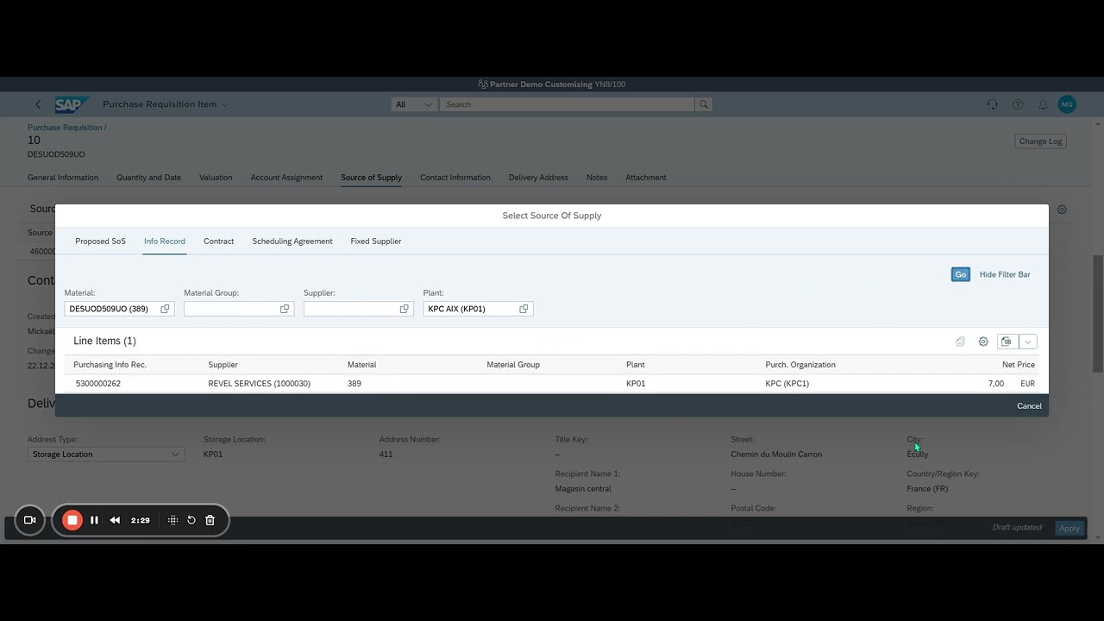Open the Scheduling Agreement tab
This screenshot has width=1104, height=621.
coord(292,241)
